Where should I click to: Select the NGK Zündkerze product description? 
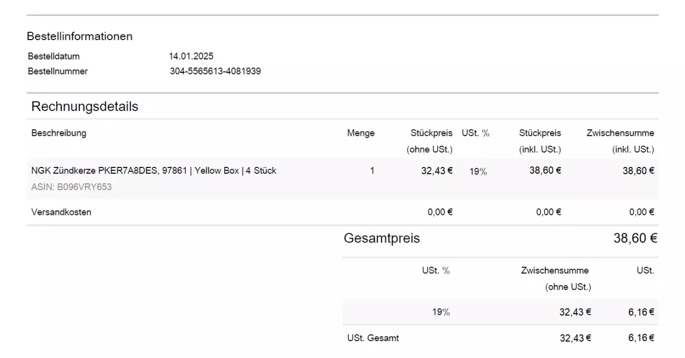click(x=154, y=171)
